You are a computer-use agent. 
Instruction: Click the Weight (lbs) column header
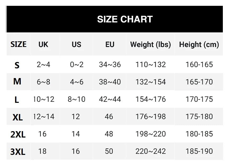point(151,44)
